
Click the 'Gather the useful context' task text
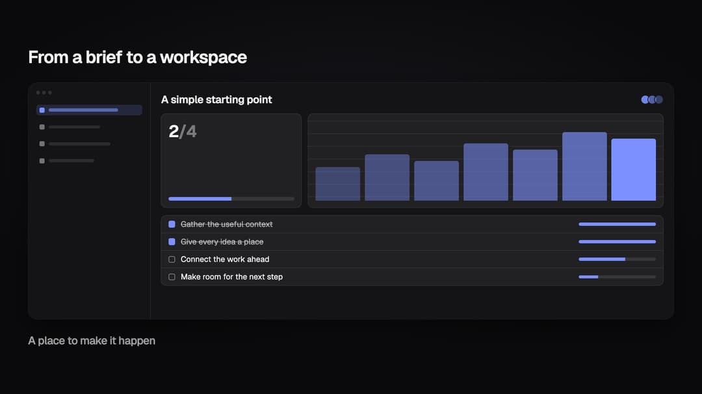tap(227, 224)
